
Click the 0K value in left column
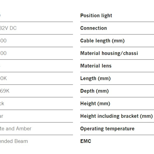3,79
